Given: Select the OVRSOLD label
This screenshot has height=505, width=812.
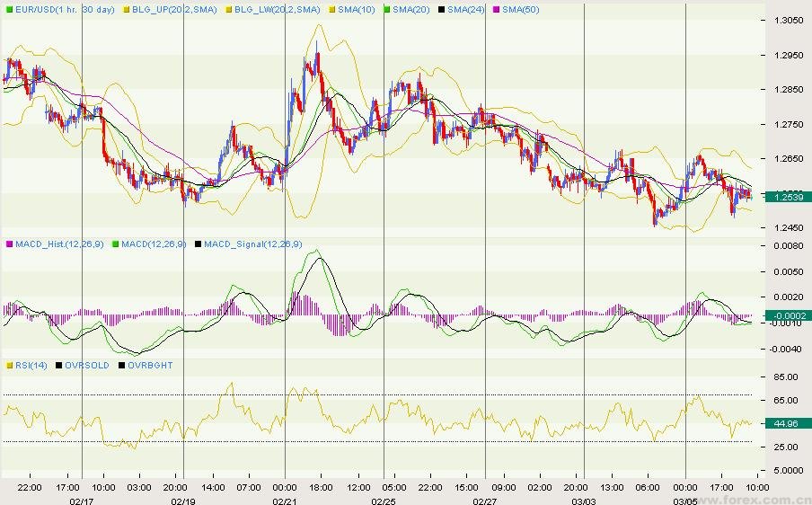Looking at the screenshot, I should [87, 365].
